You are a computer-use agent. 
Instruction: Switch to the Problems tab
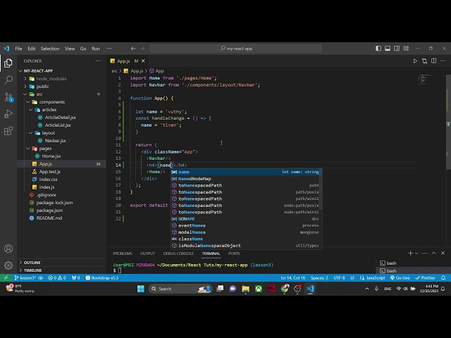click(x=123, y=254)
